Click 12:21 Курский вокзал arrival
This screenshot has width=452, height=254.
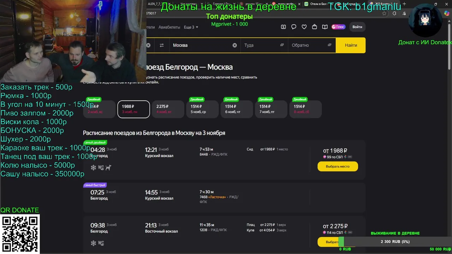pyautogui.click(x=159, y=152)
